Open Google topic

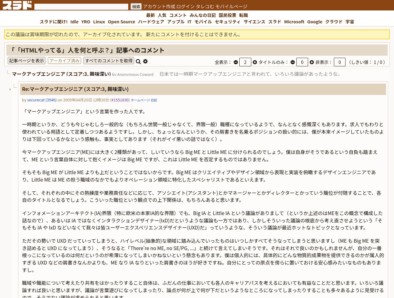tap(315, 22)
